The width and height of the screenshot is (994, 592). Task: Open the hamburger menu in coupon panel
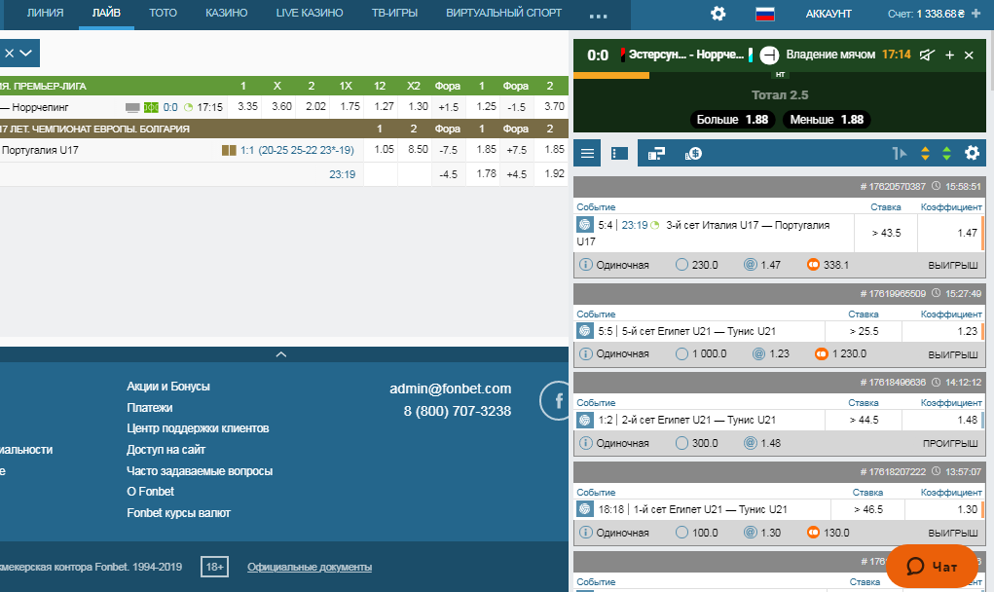588,154
